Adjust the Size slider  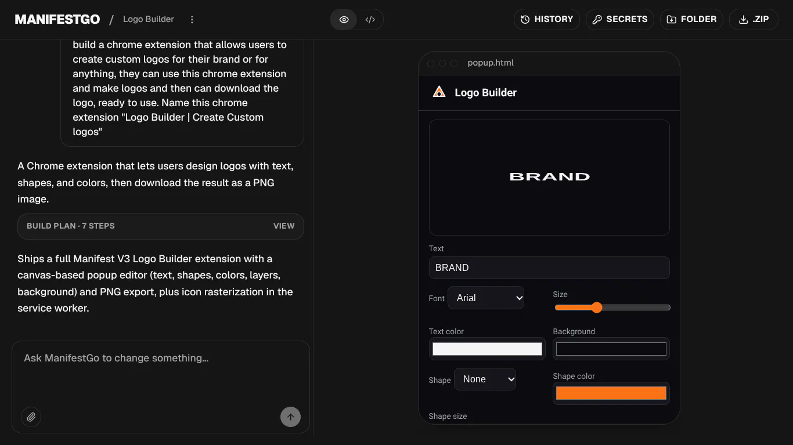coord(612,307)
